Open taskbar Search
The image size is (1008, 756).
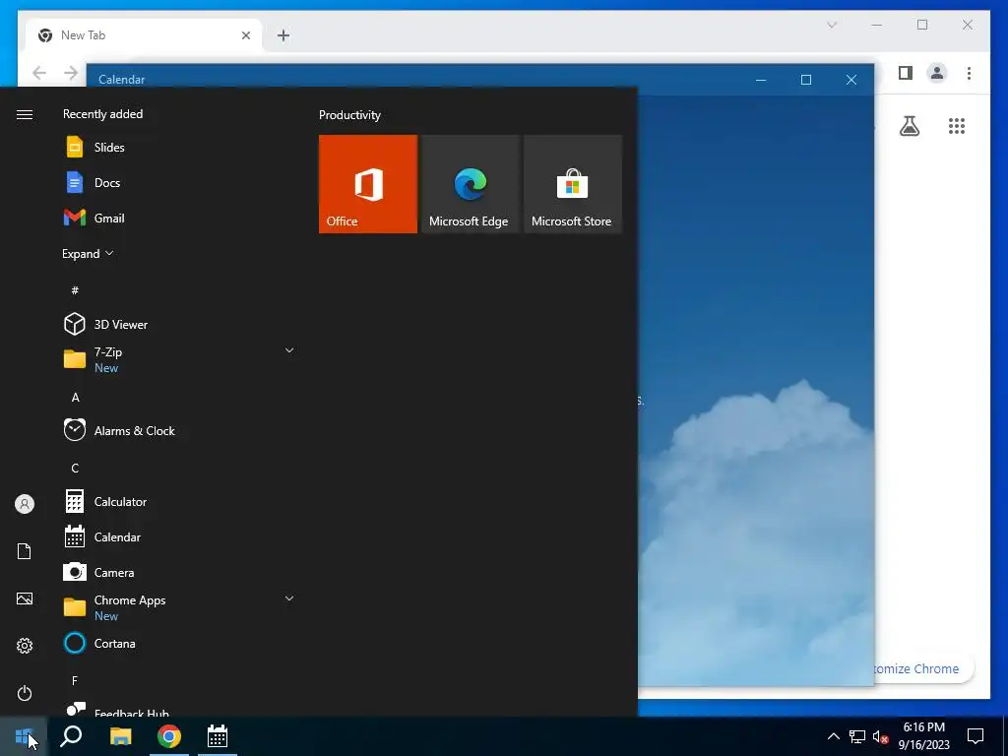[71, 736]
